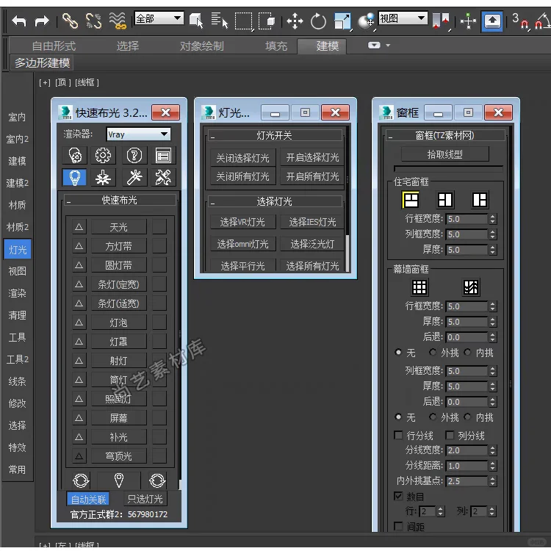Viewport: 551px width, 551px height.
Task: Click the location pin icon at panel bottom
Action: (119, 480)
